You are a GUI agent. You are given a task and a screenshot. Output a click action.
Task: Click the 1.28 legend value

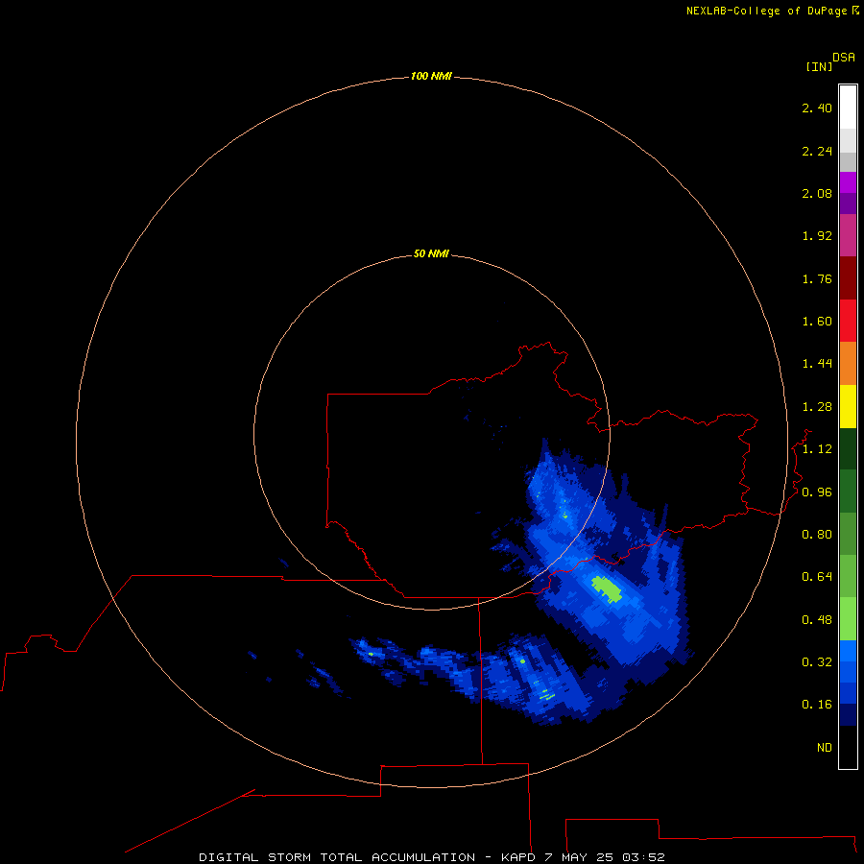(x=817, y=407)
